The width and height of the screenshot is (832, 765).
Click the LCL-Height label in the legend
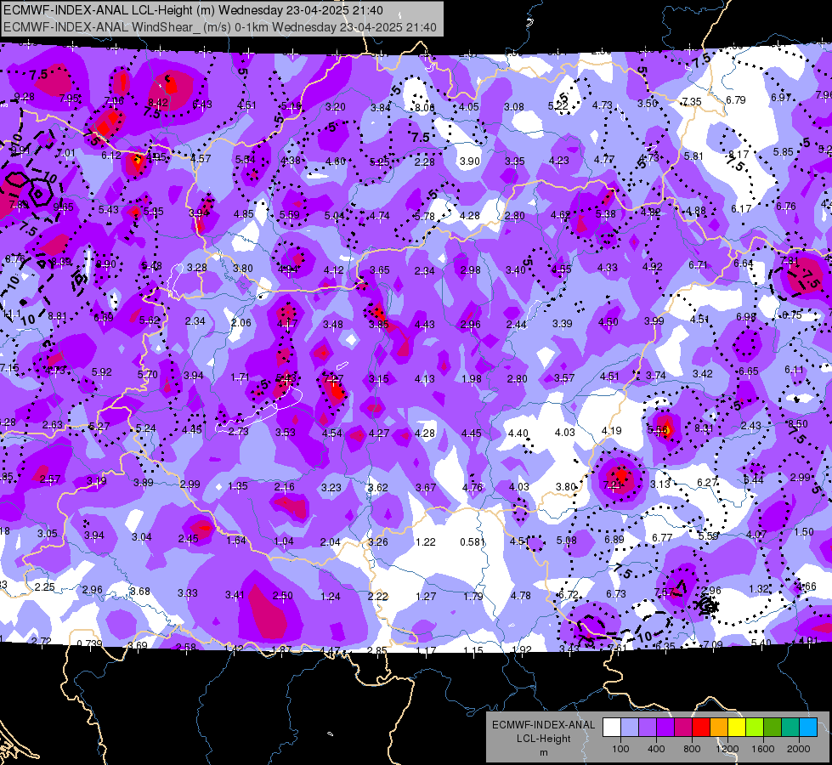pyautogui.click(x=543, y=739)
